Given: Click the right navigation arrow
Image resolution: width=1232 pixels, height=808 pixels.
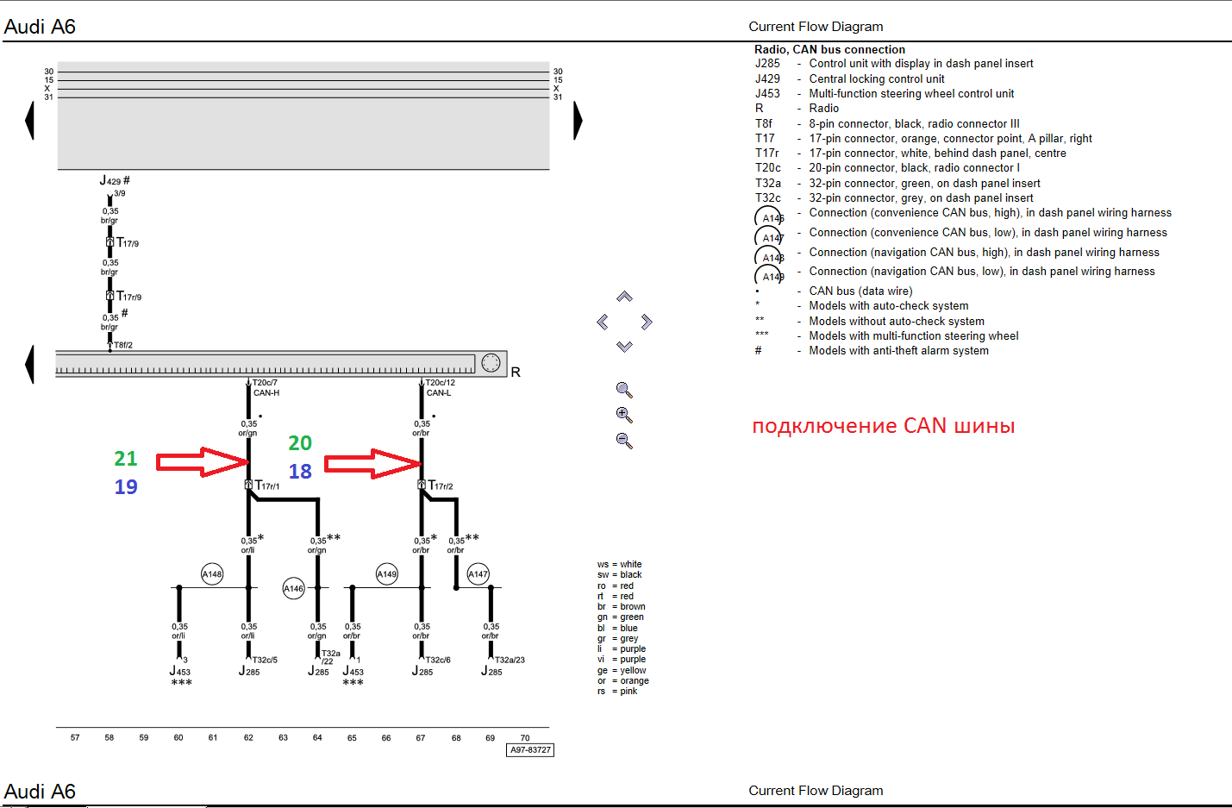Looking at the screenshot, I should [x=647, y=322].
